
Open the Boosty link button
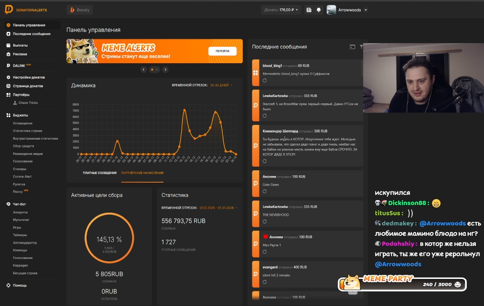(80, 10)
